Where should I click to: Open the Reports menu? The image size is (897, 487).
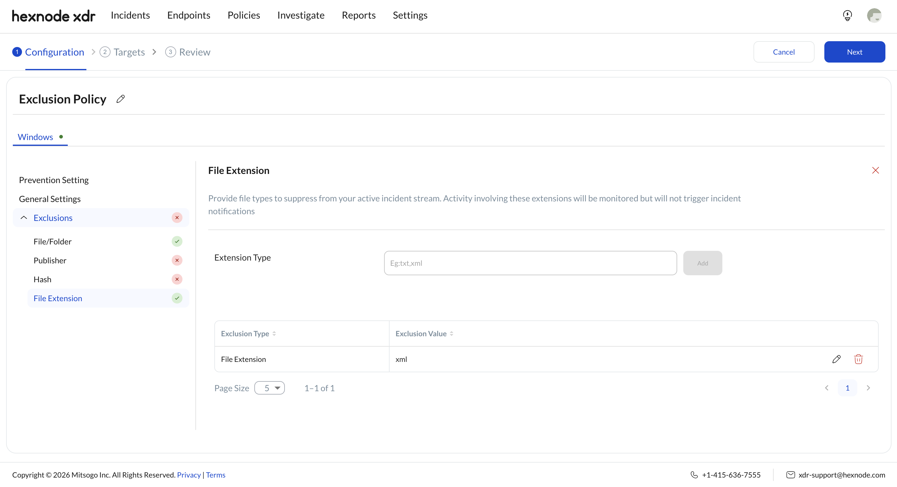point(359,15)
